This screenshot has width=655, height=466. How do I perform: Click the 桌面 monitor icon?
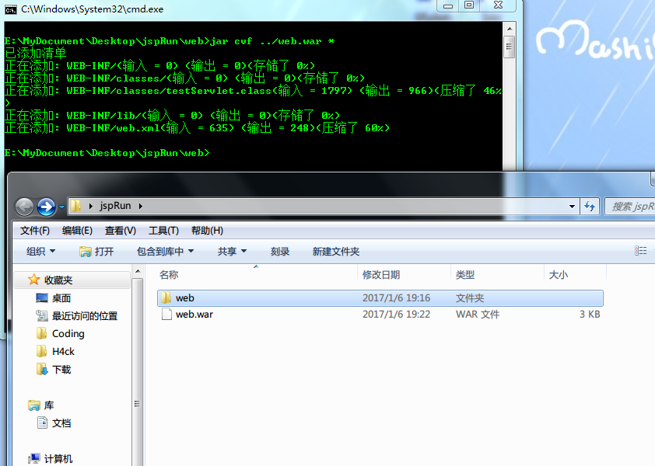(42, 298)
